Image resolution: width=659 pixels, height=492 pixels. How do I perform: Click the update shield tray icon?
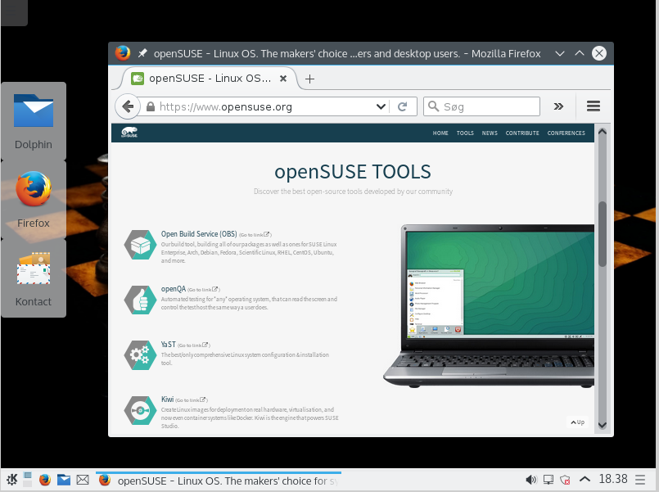point(566,480)
